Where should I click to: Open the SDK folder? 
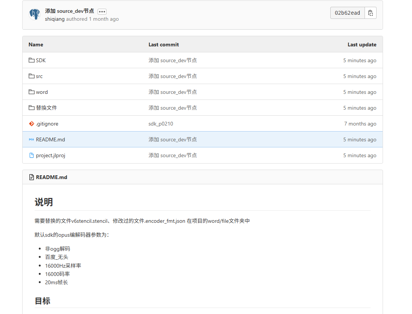(x=41, y=60)
